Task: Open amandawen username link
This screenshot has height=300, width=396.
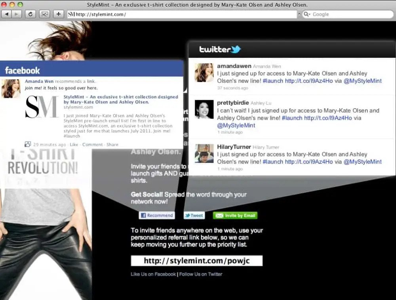Action: (234, 66)
